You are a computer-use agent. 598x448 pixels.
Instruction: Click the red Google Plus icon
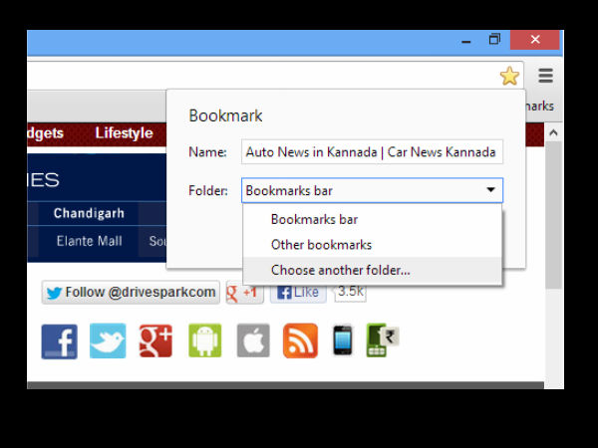155,340
